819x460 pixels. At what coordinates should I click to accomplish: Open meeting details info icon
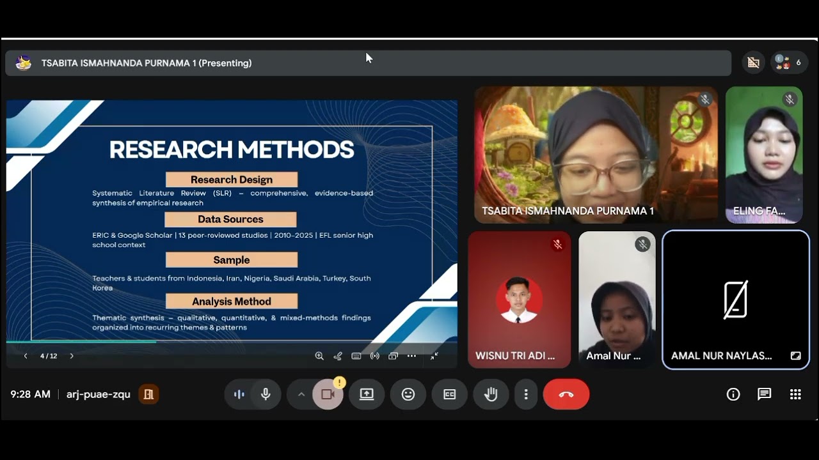tap(733, 394)
